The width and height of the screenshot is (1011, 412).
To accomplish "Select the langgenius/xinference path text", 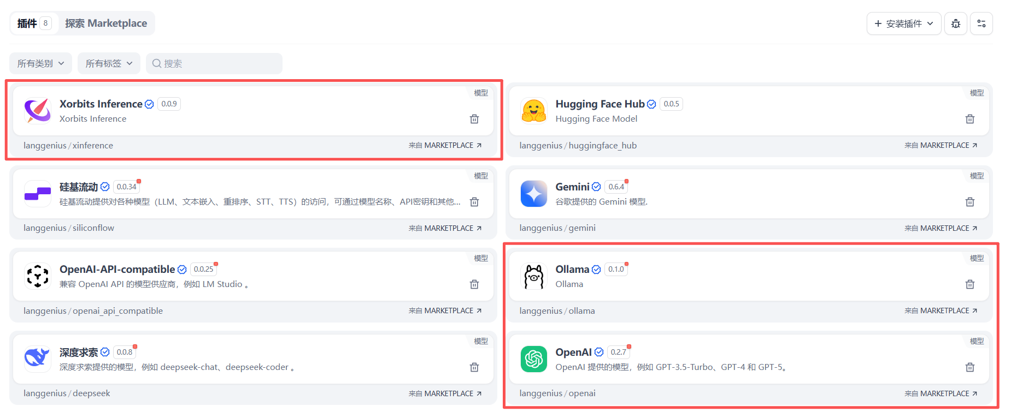I will [x=68, y=146].
